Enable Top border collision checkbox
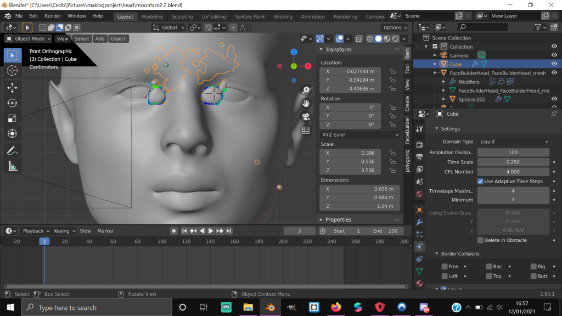Viewport: 562px width, 316px height. click(489, 276)
